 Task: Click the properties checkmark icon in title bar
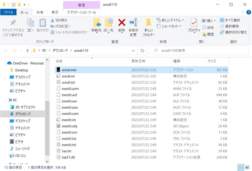click(13, 5)
